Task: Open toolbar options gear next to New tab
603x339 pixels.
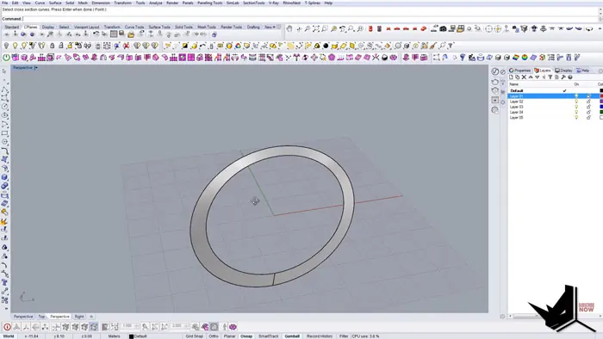Action: (x=279, y=27)
